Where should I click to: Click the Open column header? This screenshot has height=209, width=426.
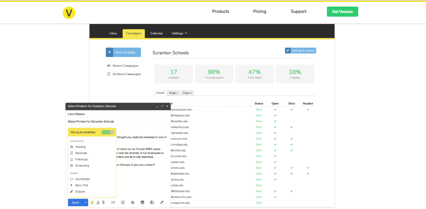coord(275,103)
